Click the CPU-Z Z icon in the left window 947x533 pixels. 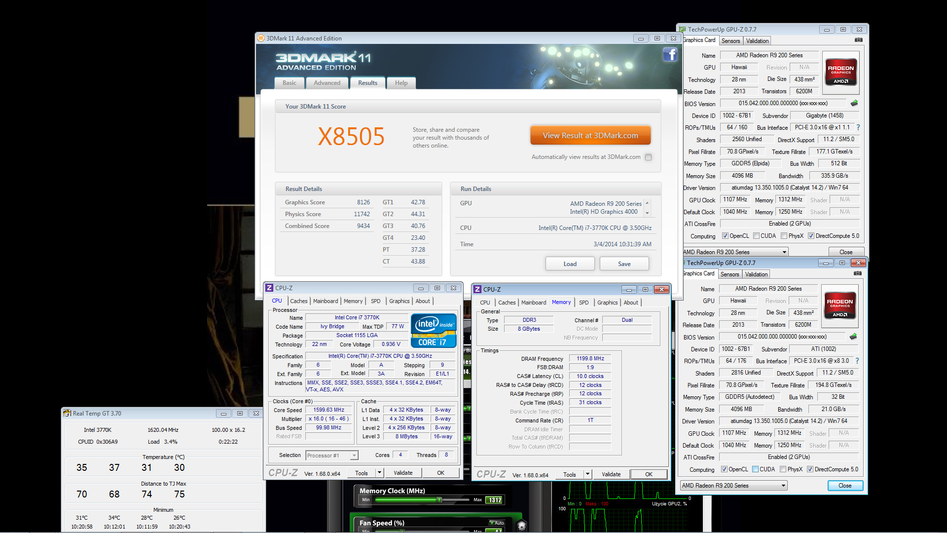click(269, 288)
